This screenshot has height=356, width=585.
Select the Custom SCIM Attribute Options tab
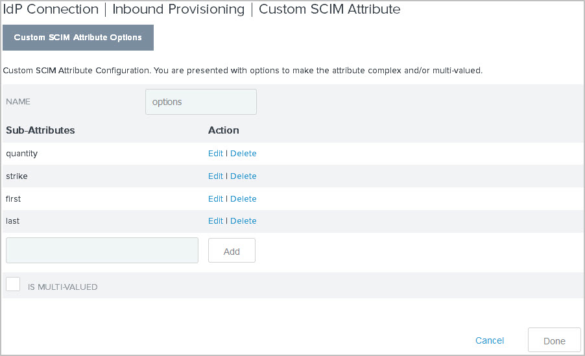(78, 38)
